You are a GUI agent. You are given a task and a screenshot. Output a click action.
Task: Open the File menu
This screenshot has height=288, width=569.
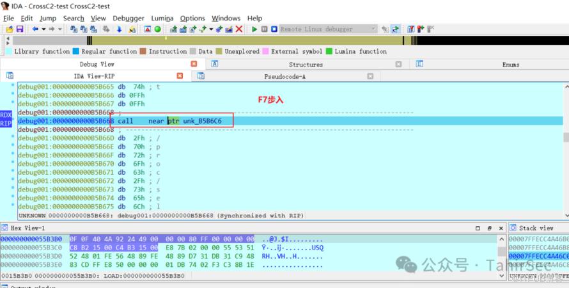click(x=8, y=18)
